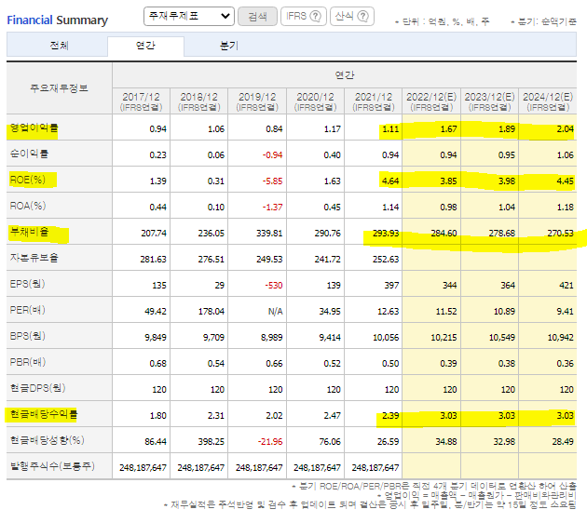Click PER value N/A for 2019/12

click(x=276, y=312)
